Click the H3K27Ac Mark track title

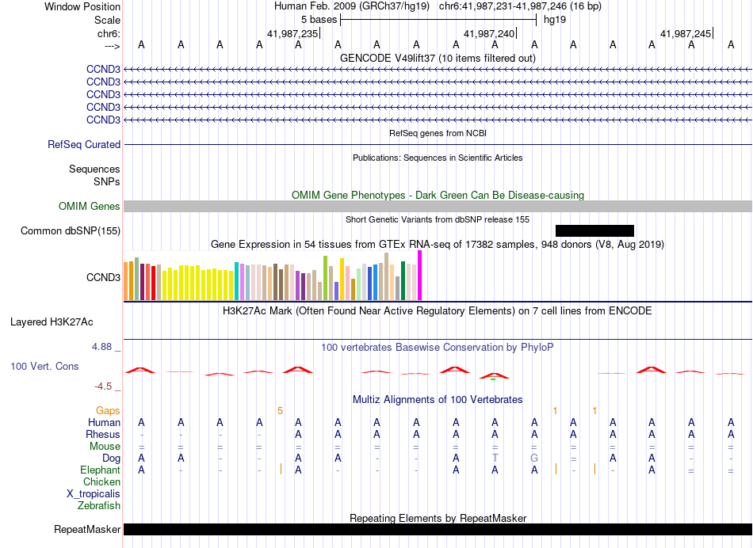(x=438, y=311)
